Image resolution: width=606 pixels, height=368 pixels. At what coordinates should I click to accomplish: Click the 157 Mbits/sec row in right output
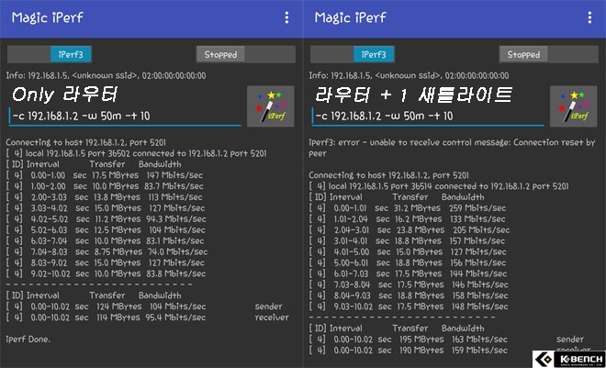tap(407, 241)
